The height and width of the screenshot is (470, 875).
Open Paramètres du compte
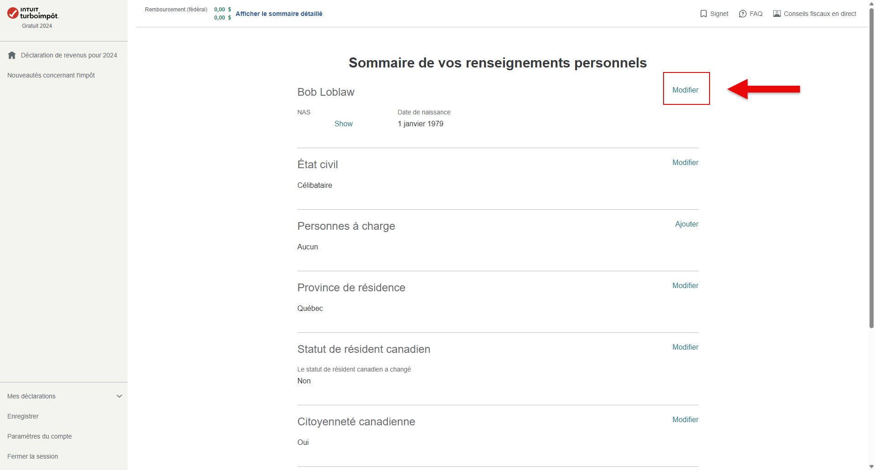tap(40, 436)
